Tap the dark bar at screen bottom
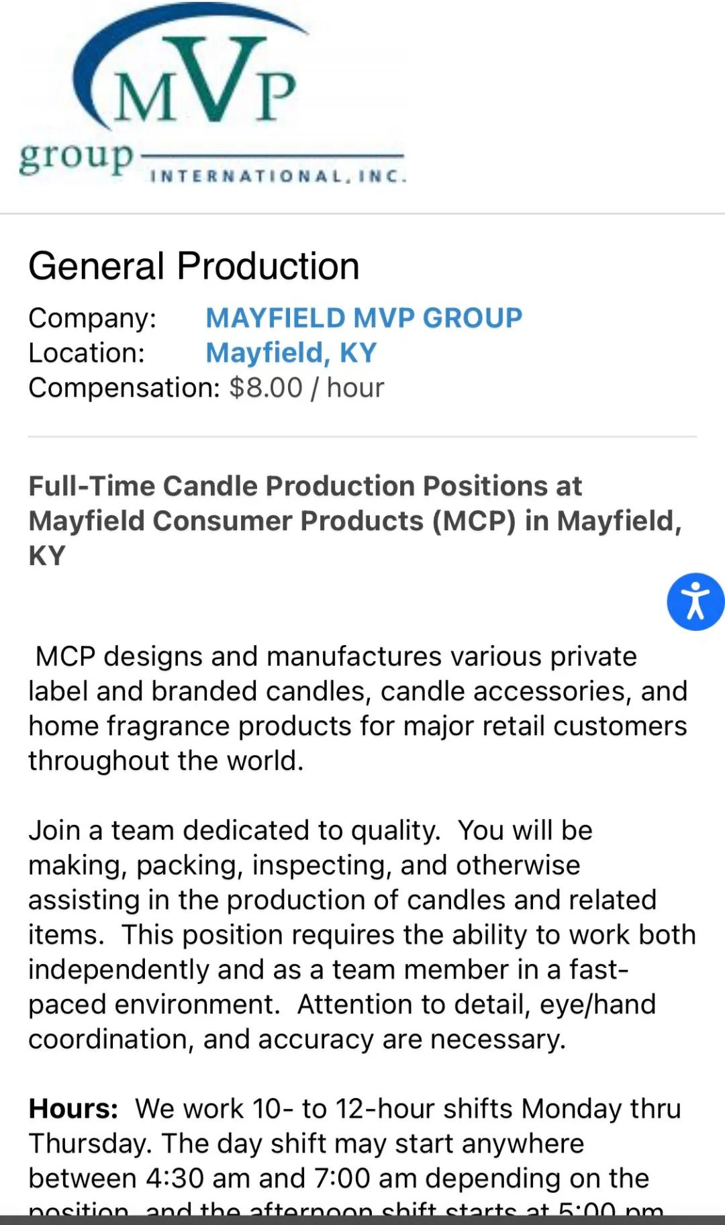This screenshot has width=725, height=1225. 362,1220
